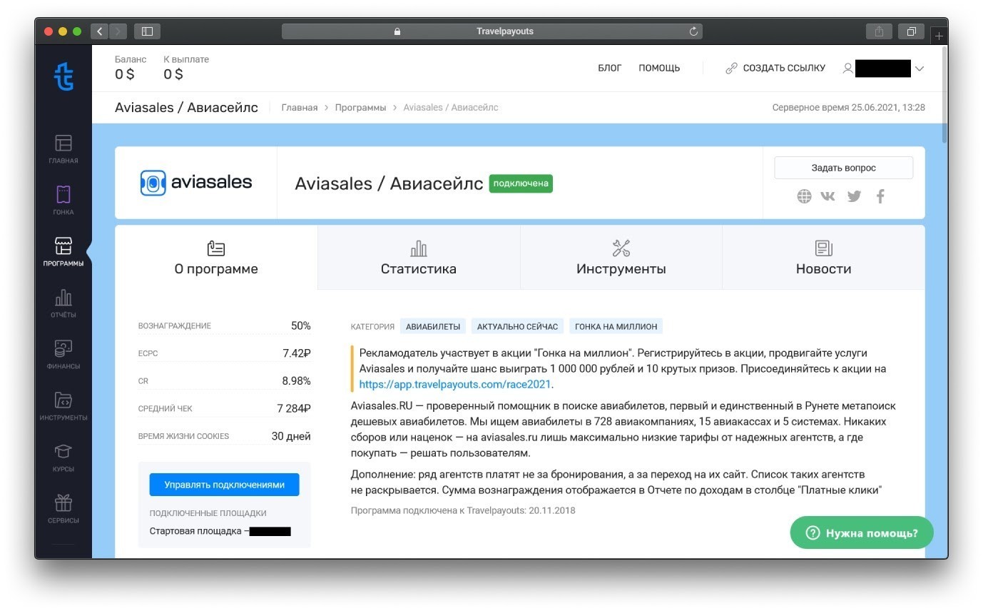983x611 pixels.
Task: Toggle the Safari sidebar button
Action: 148,31
